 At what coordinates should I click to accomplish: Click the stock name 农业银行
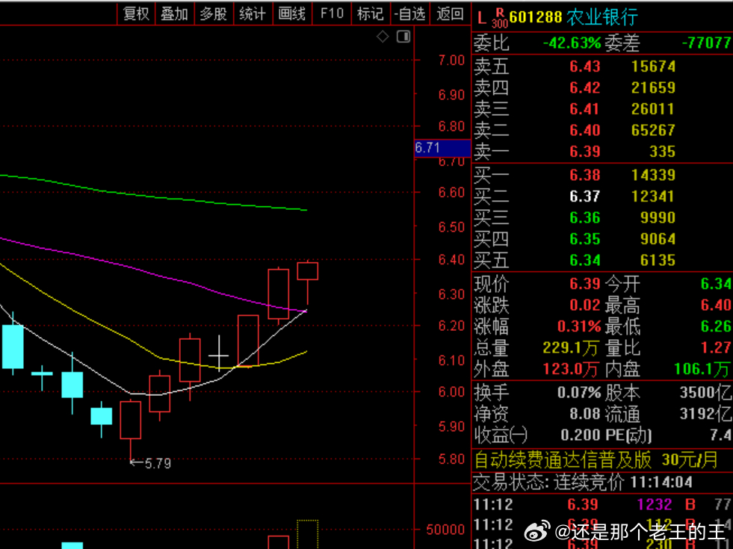pyautogui.click(x=602, y=17)
